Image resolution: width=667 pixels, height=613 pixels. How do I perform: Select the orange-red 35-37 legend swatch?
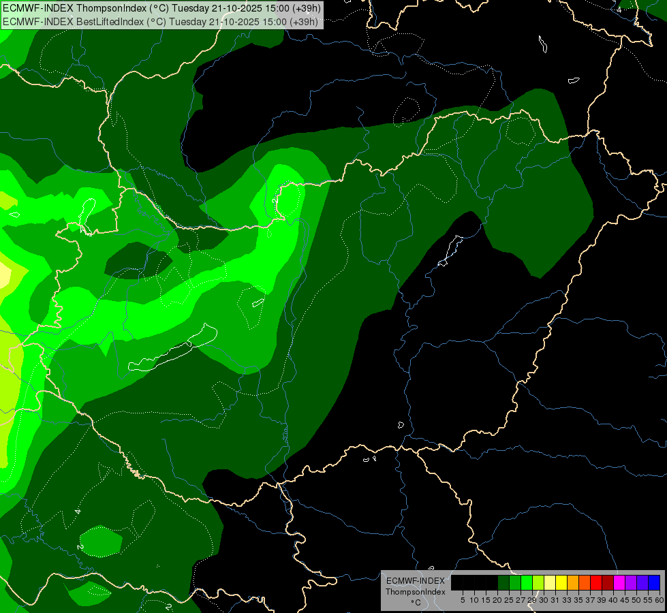[x=585, y=582]
